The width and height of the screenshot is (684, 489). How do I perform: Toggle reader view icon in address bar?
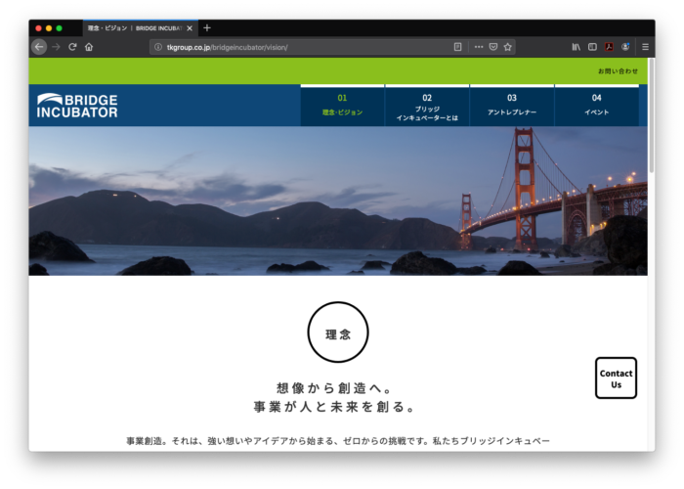point(457,47)
